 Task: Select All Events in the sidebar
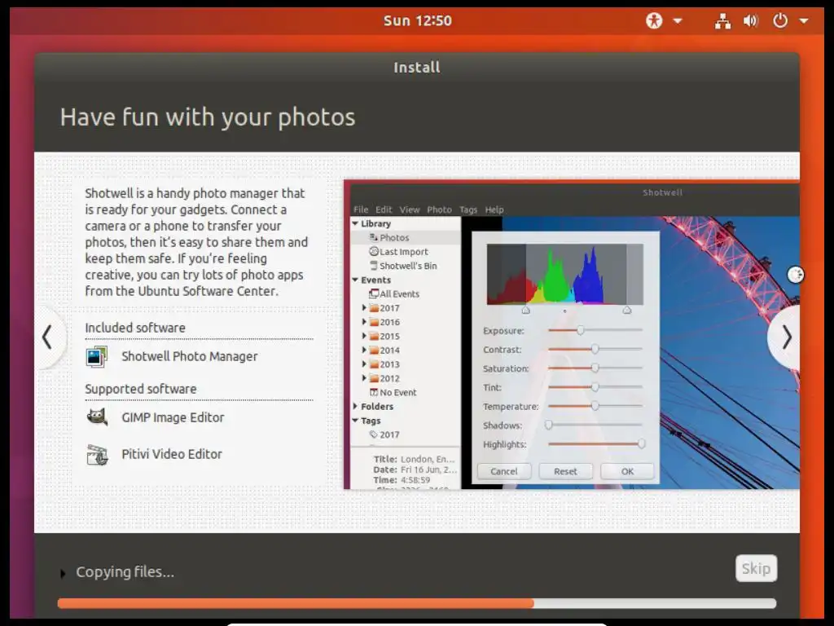399,293
